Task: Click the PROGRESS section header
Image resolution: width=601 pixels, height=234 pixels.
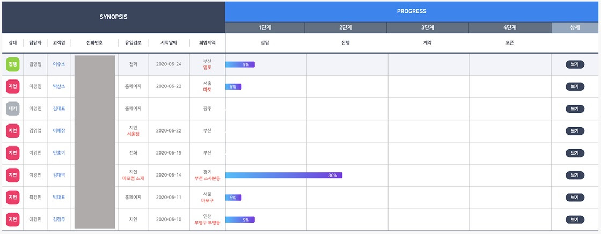Action: click(412, 11)
